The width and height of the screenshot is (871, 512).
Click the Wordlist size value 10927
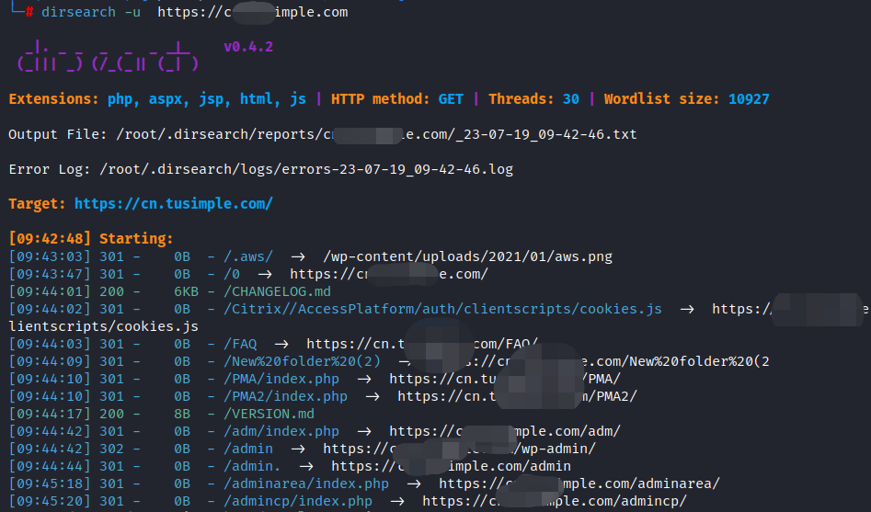(x=749, y=99)
